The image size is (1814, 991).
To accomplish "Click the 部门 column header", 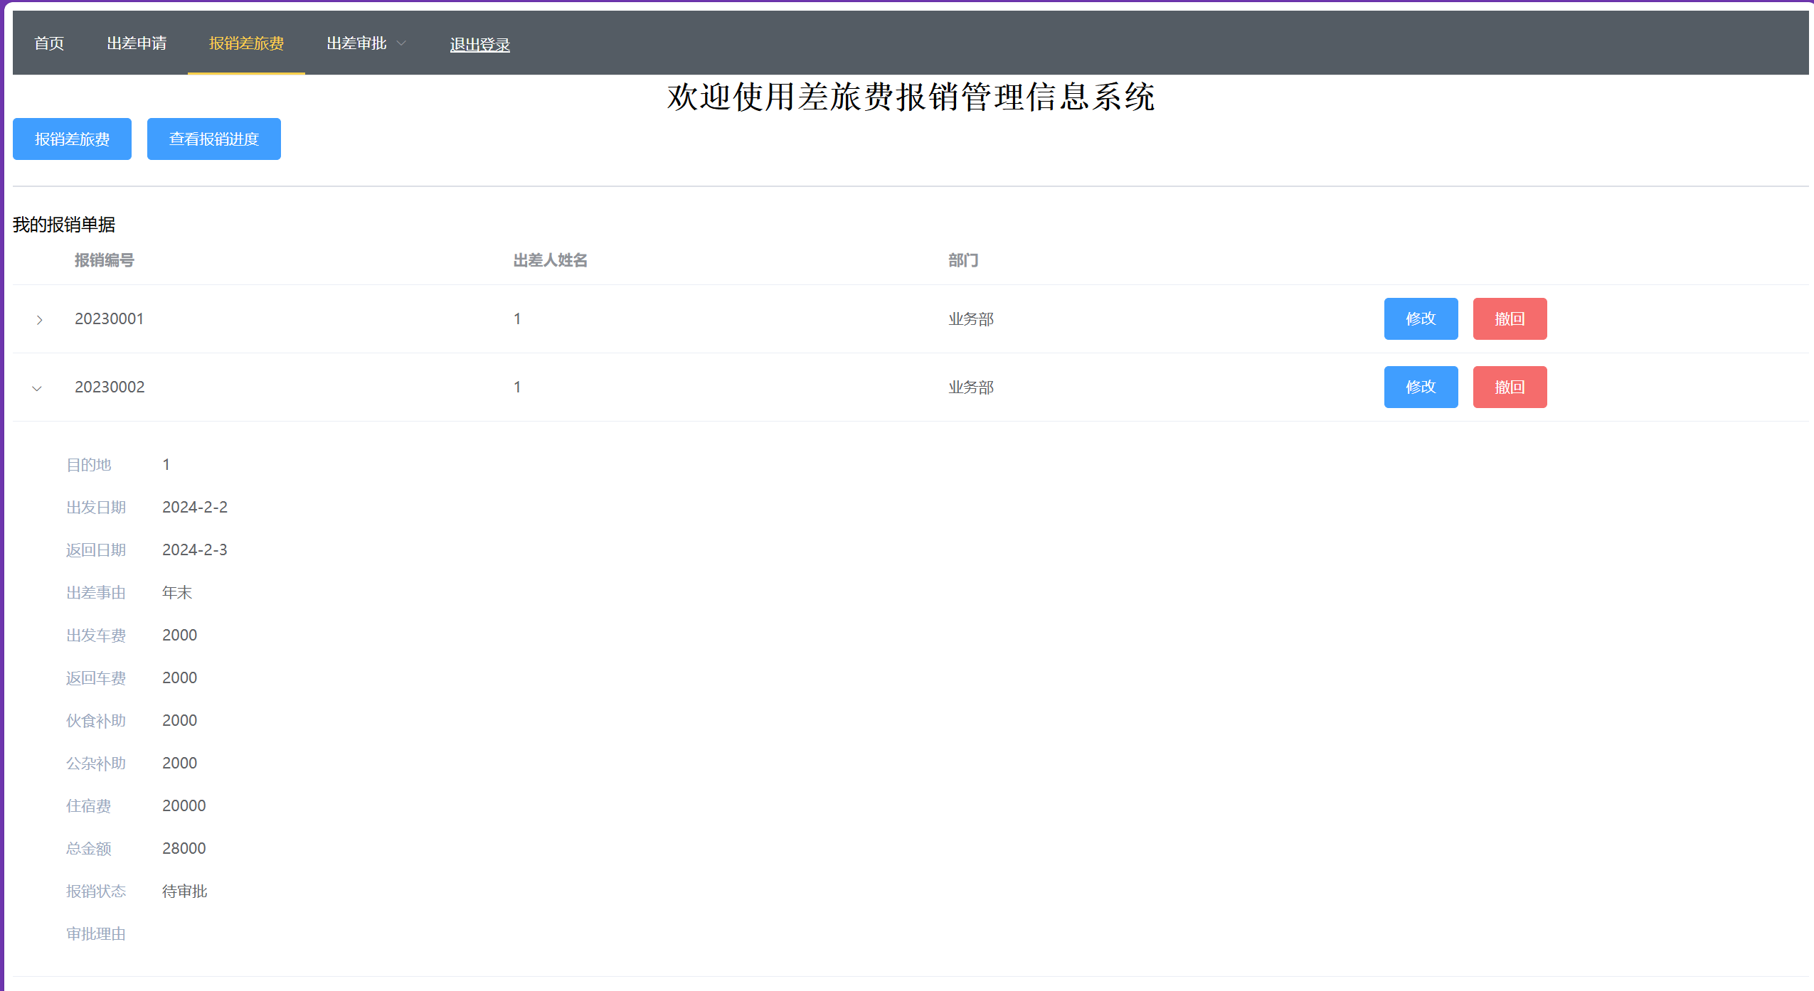I will (963, 261).
